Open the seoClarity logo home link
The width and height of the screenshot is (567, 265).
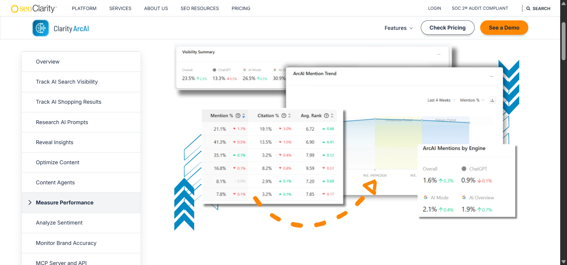click(33, 9)
